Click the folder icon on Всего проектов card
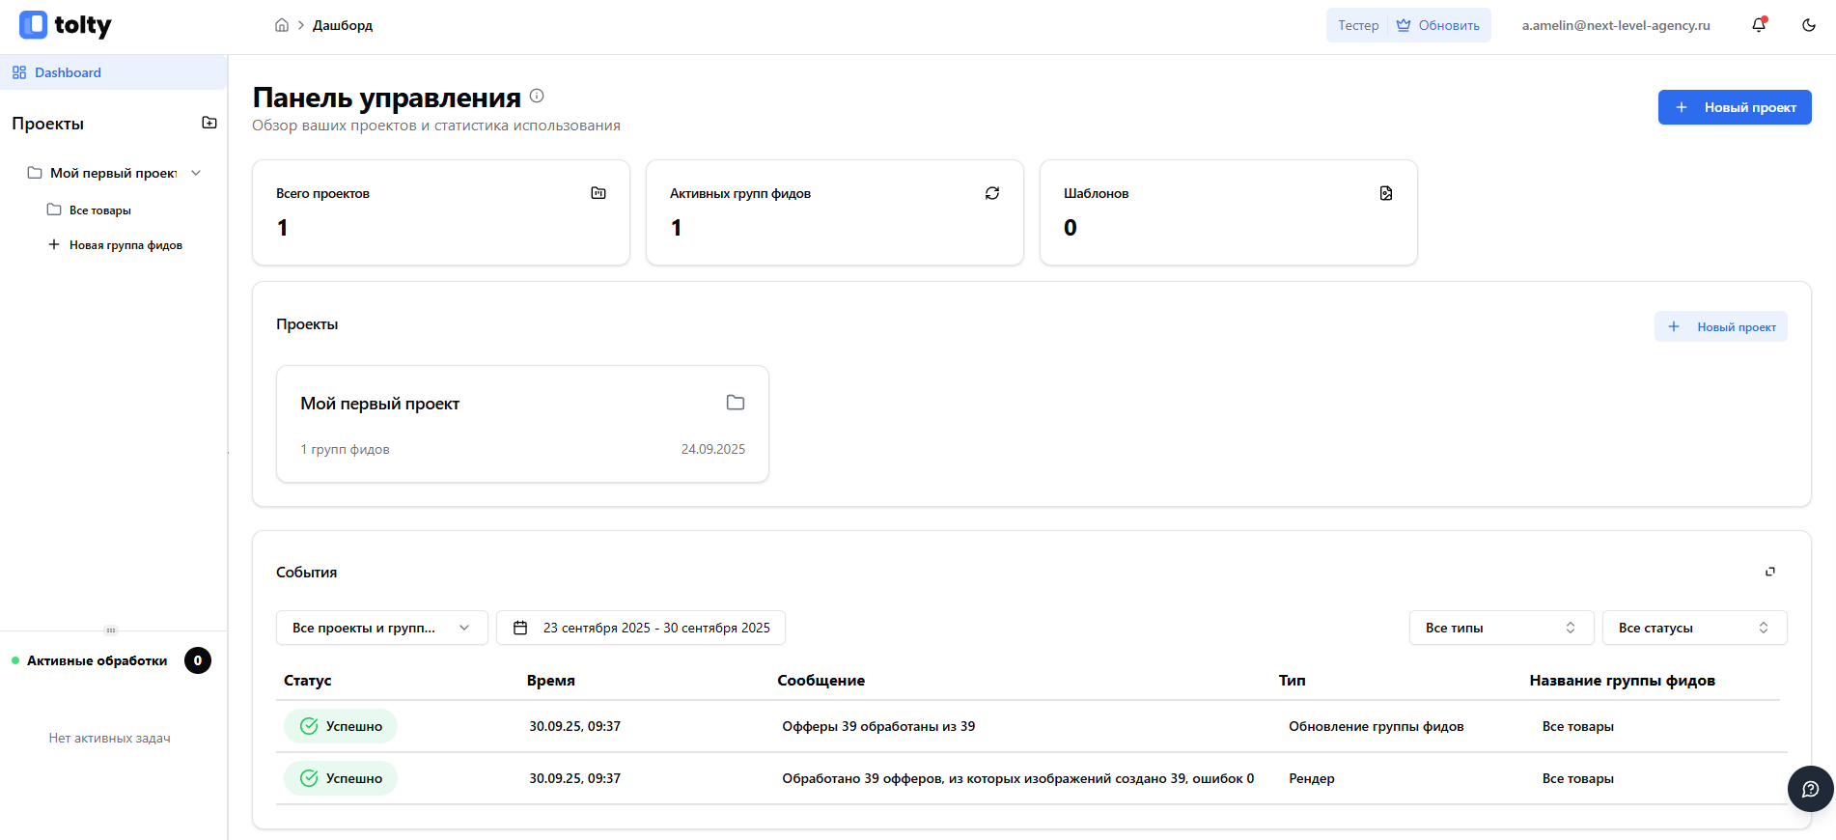1836x840 pixels. coord(598,193)
